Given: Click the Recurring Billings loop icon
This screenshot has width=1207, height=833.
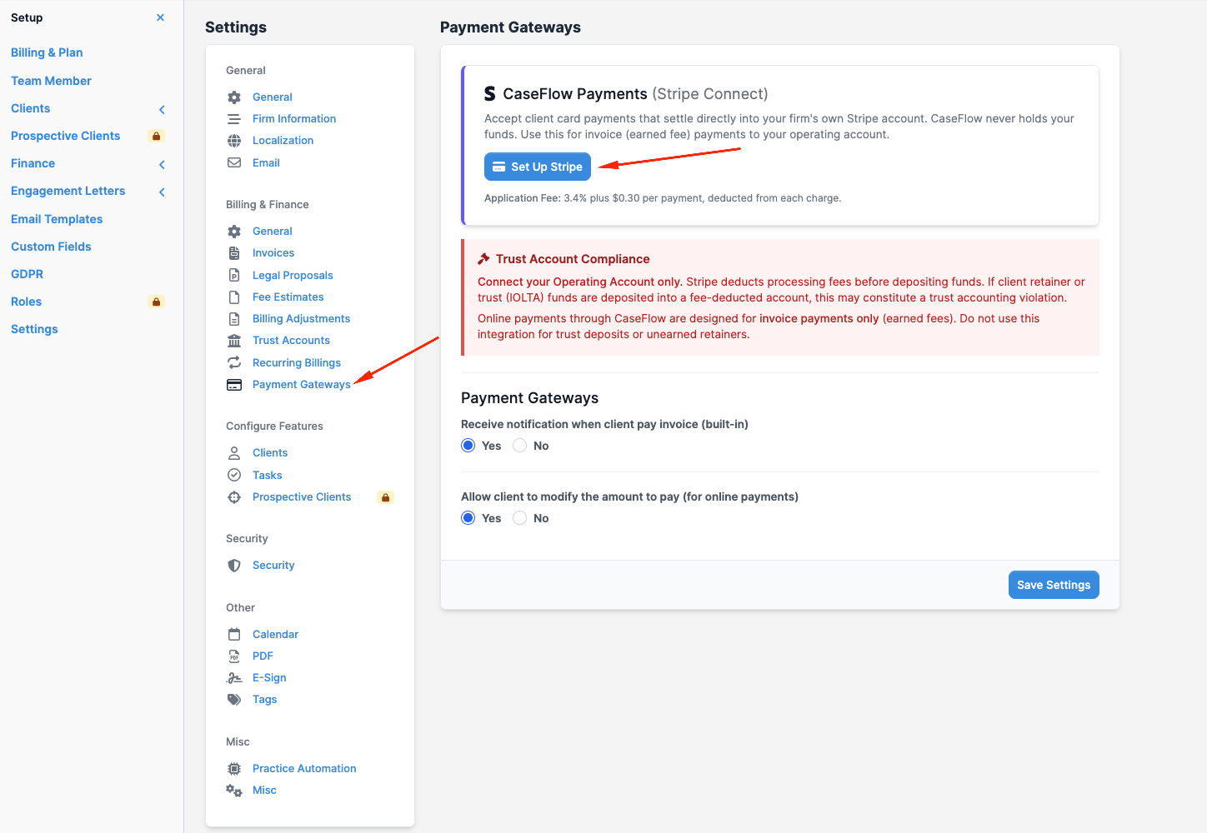Looking at the screenshot, I should click(234, 362).
